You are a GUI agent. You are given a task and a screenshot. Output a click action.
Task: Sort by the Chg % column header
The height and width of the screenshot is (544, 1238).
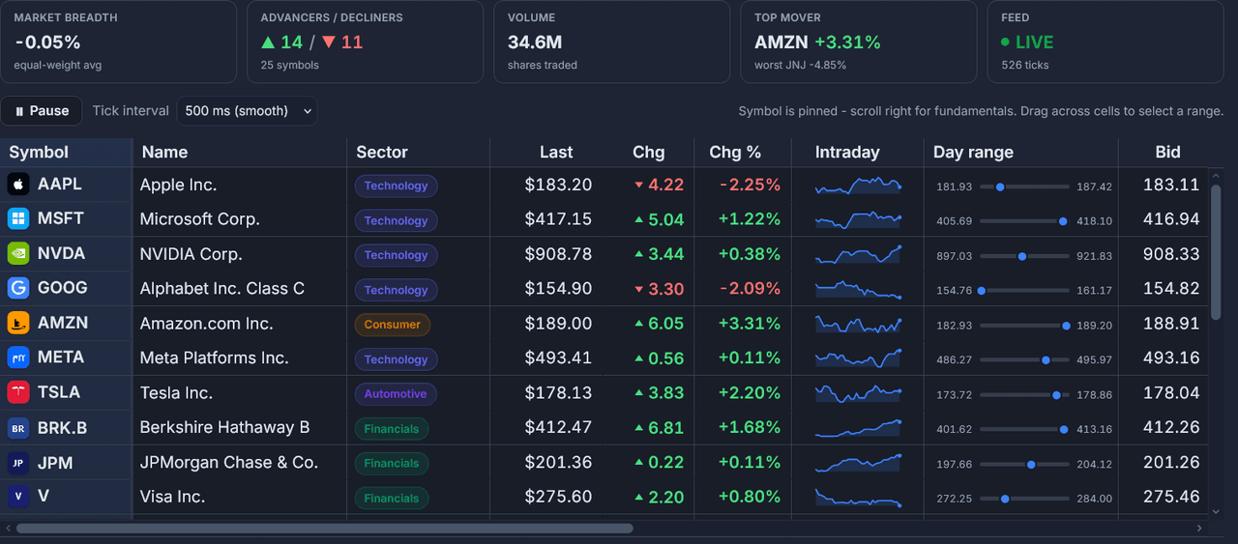(742, 152)
